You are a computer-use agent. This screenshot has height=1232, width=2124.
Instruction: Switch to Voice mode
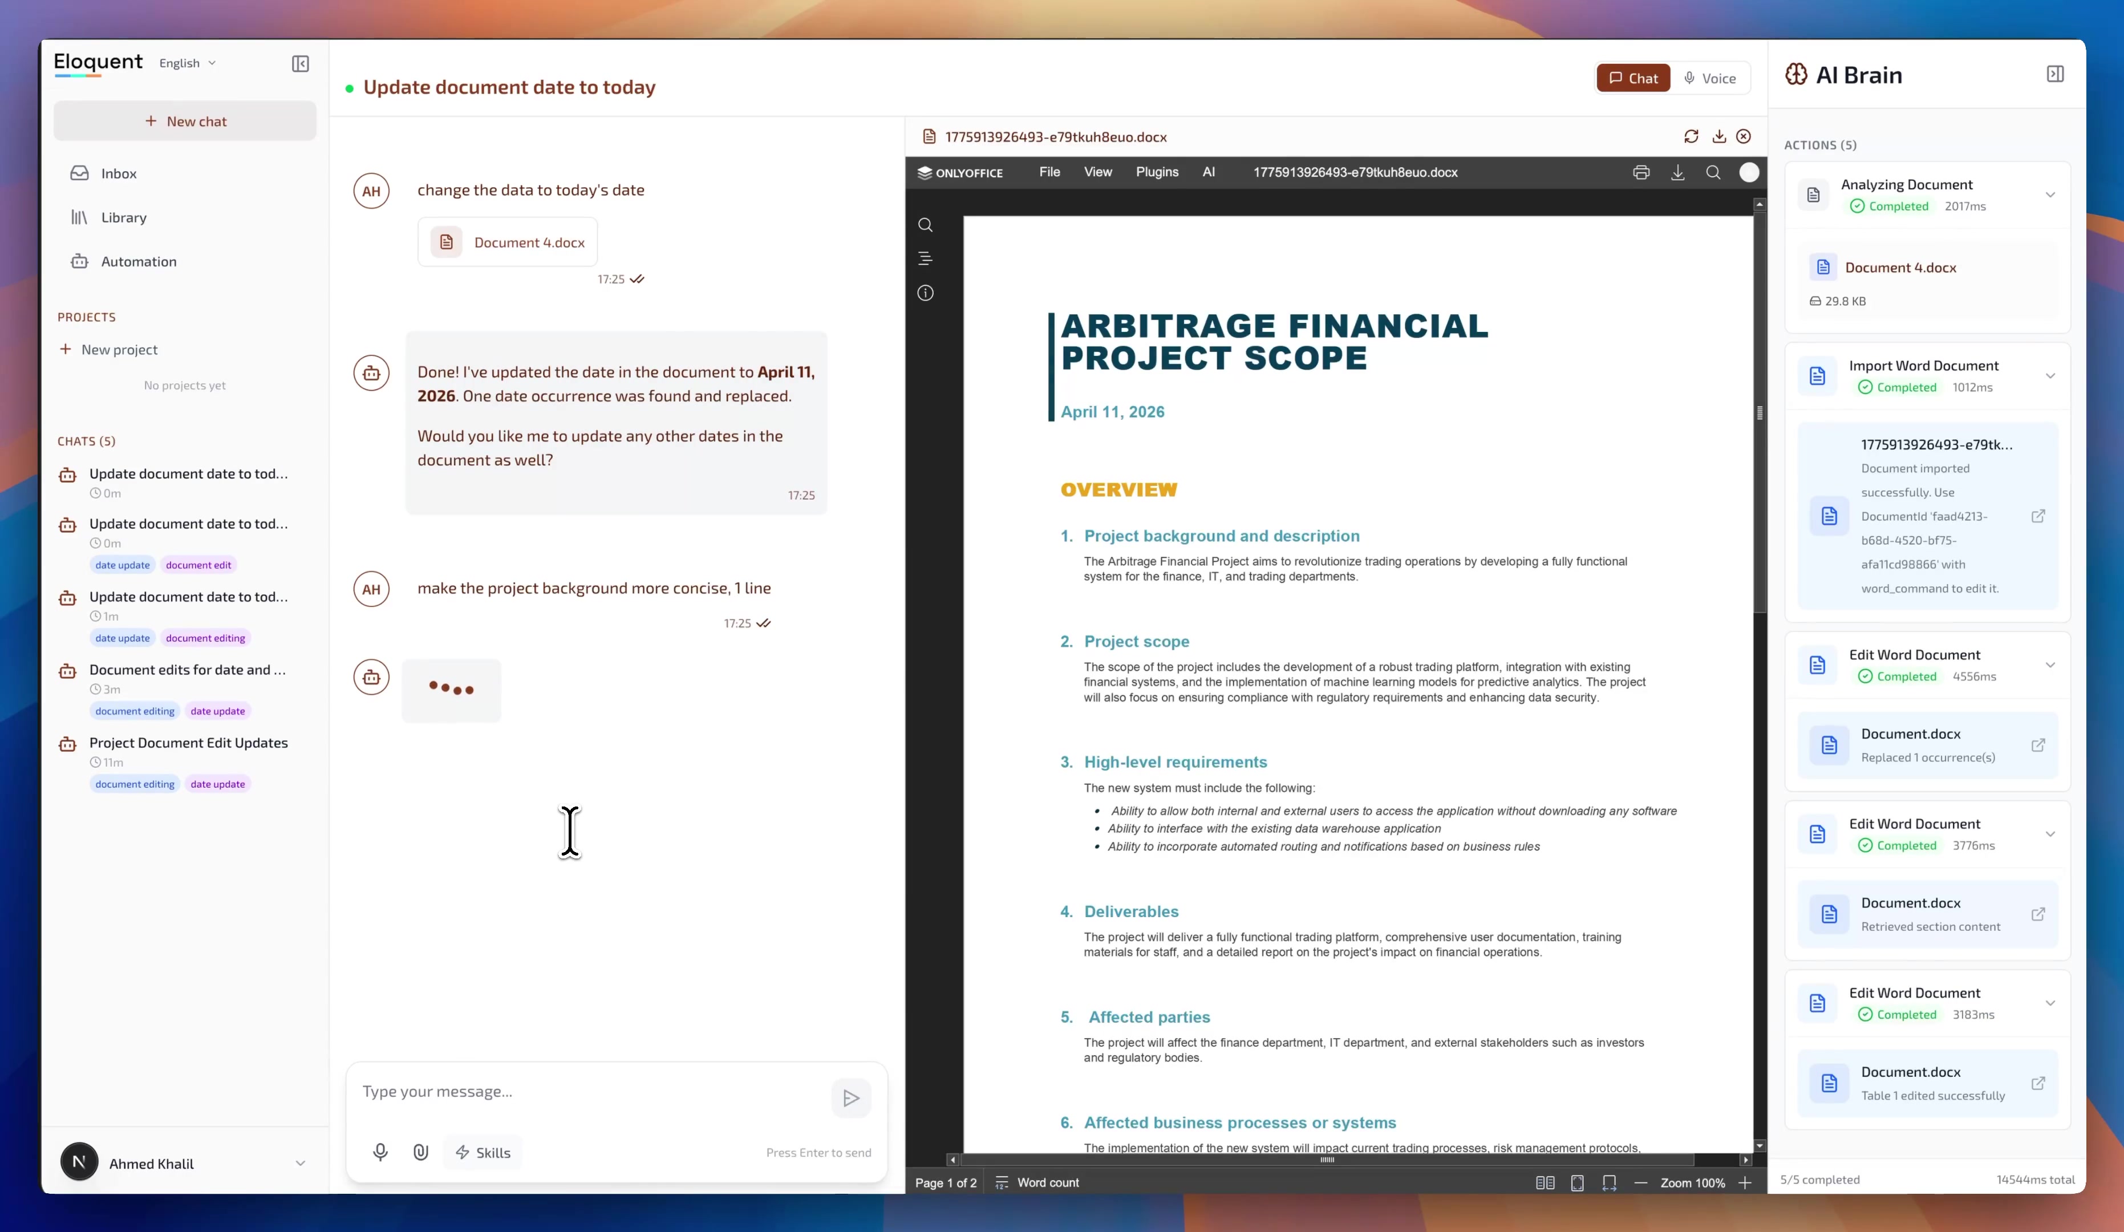click(1710, 78)
